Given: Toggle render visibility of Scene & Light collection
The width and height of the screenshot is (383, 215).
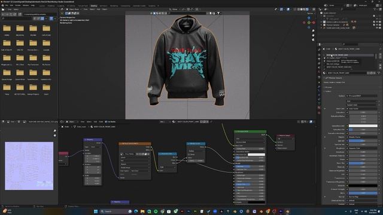Looking at the screenshot, I should pyautogui.click(x=380, y=22).
